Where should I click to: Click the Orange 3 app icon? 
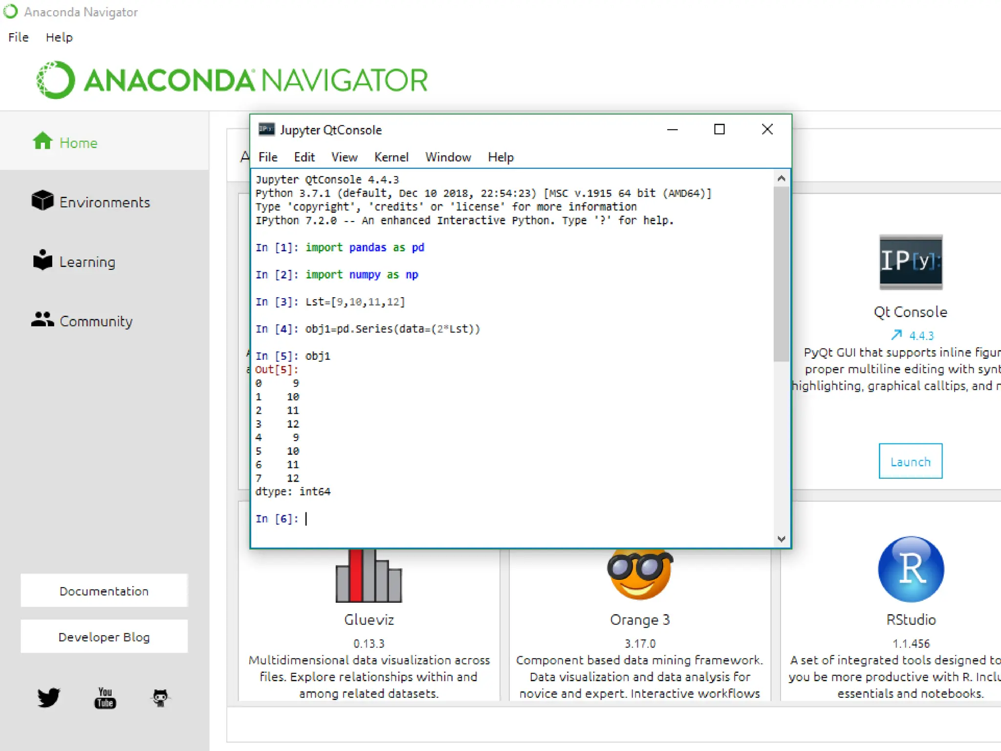(x=640, y=574)
